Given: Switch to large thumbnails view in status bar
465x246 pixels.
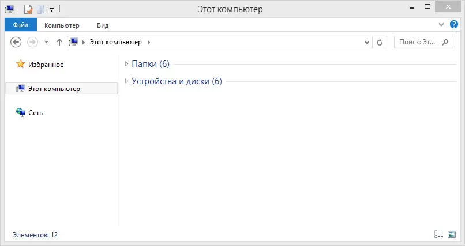Looking at the screenshot, I should pyautogui.click(x=452, y=234).
